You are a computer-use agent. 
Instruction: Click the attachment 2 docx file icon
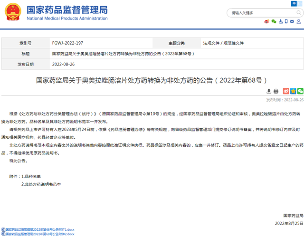(3, 234)
